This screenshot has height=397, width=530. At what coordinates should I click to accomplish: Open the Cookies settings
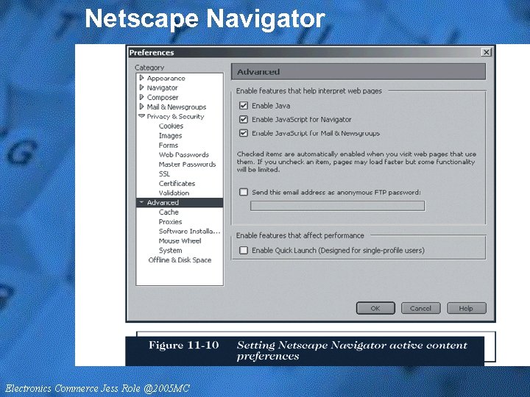tap(171, 126)
